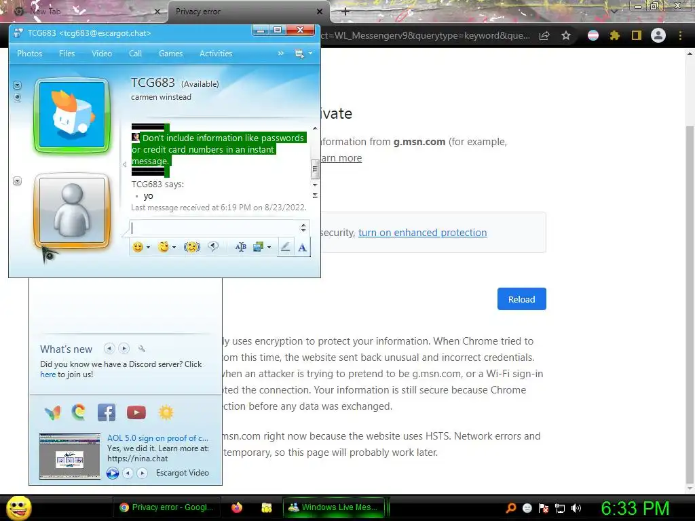This screenshot has width=695, height=521.
Task: Open the Facebook icon in Messenger
Action: (107, 412)
